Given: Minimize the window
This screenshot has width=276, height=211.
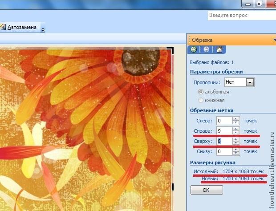Looking at the screenshot, I should coord(248,4).
